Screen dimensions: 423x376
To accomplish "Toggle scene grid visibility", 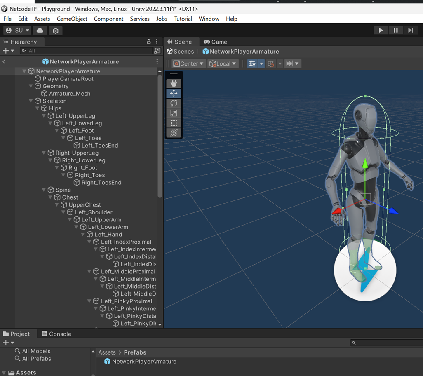I will tap(252, 64).
